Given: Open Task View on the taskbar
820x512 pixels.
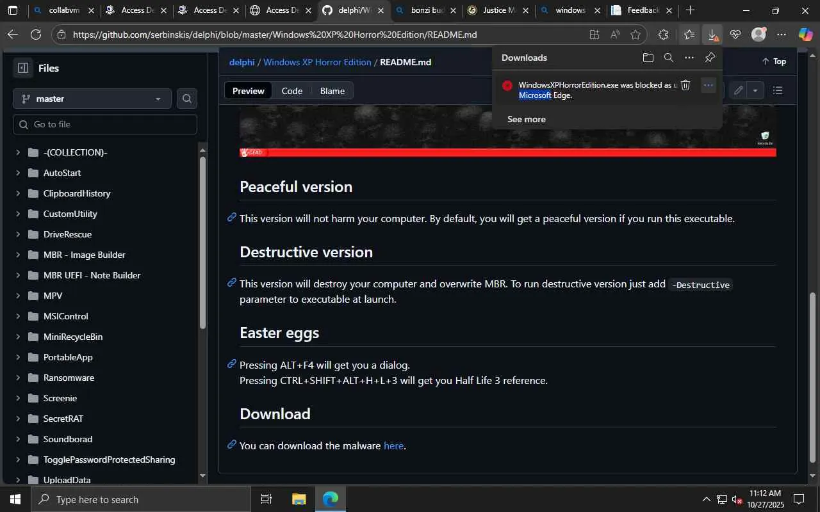Looking at the screenshot, I should click(266, 499).
